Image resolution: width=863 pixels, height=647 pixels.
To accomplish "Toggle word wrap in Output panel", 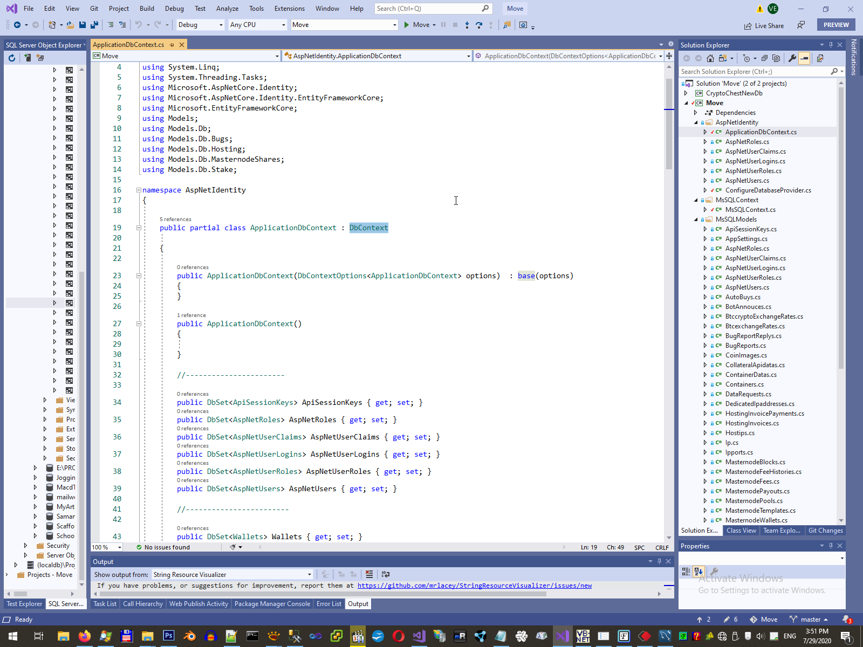I will tap(386, 574).
